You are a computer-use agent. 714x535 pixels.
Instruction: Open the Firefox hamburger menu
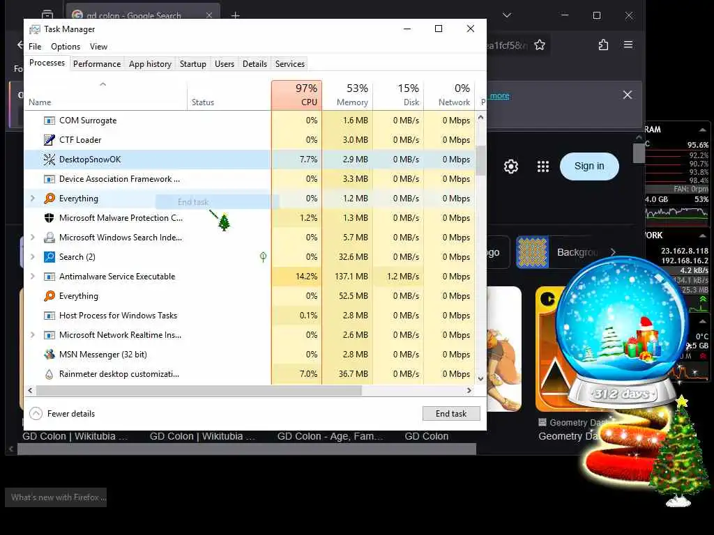(628, 45)
